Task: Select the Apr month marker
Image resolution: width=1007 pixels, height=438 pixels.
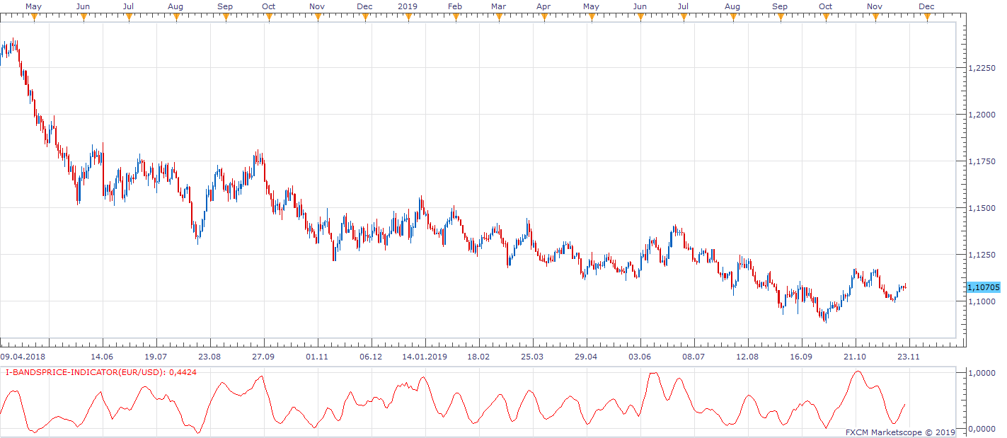Action: point(543,6)
